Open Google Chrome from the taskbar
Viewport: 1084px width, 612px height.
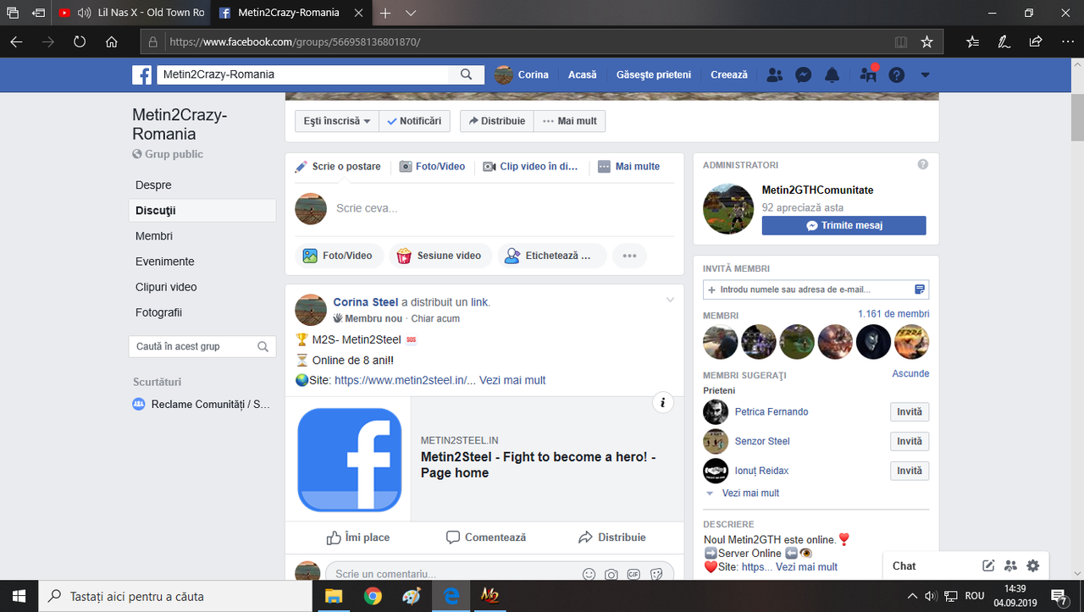[x=373, y=596]
